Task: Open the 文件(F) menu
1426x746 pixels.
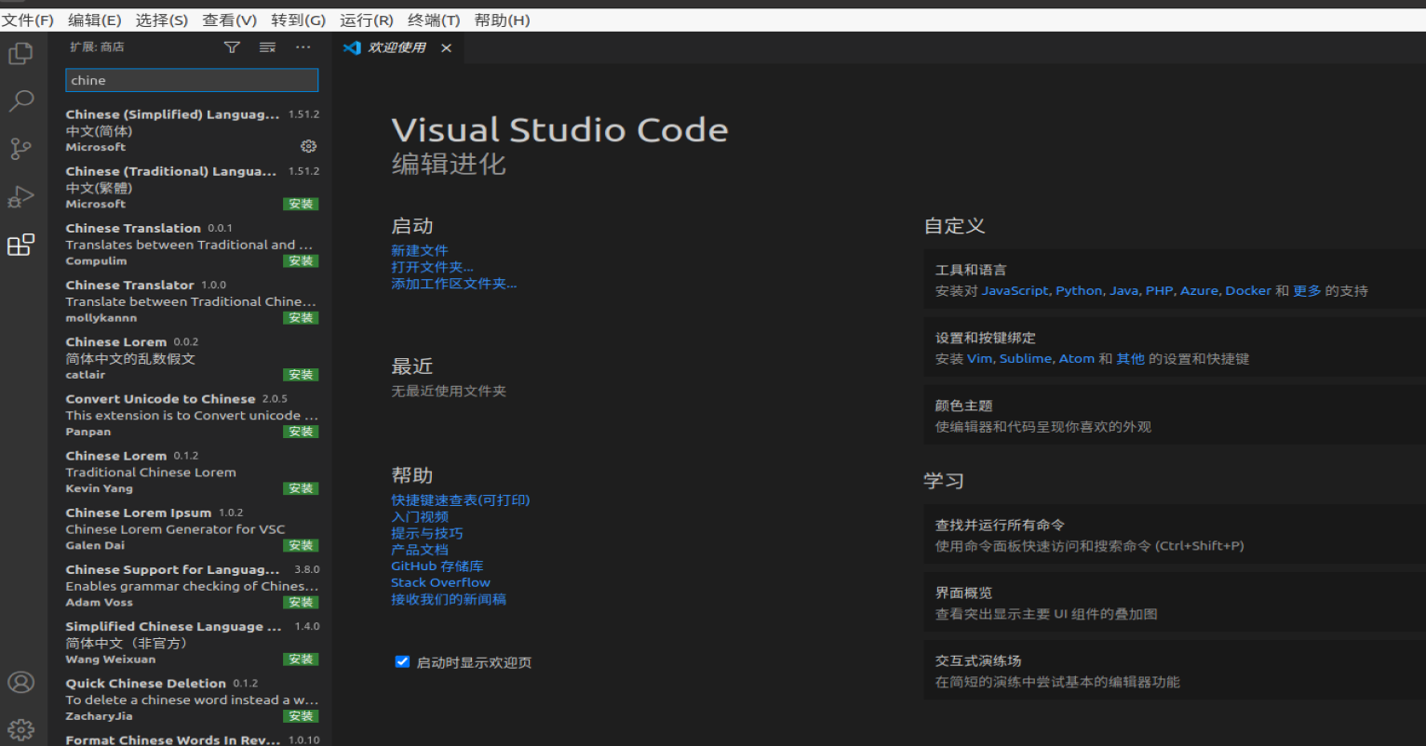Action: (28, 20)
